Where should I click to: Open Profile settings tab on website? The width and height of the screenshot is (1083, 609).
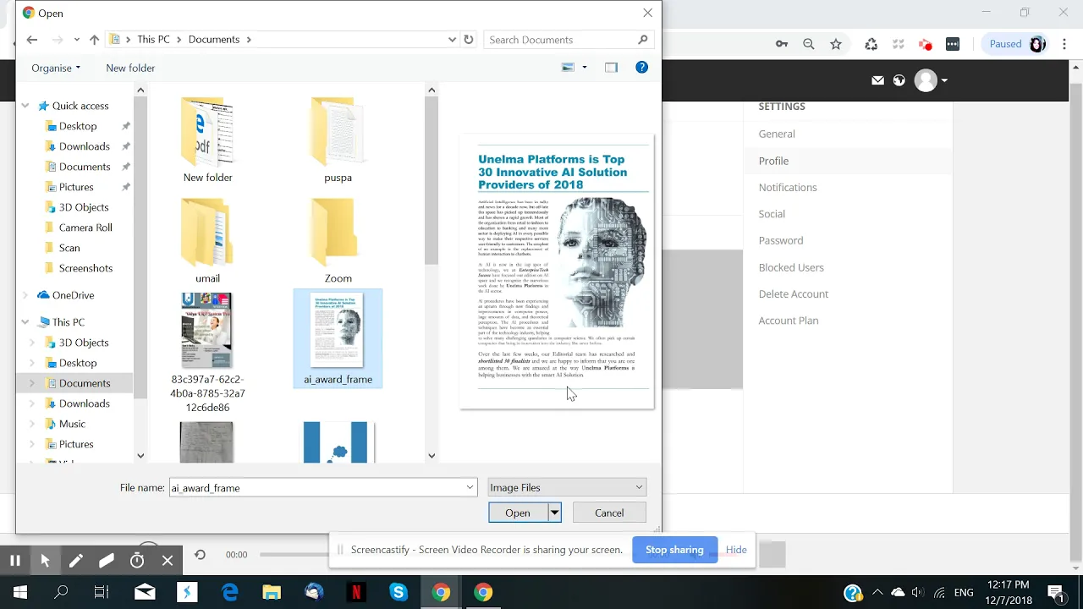pyautogui.click(x=773, y=161)
